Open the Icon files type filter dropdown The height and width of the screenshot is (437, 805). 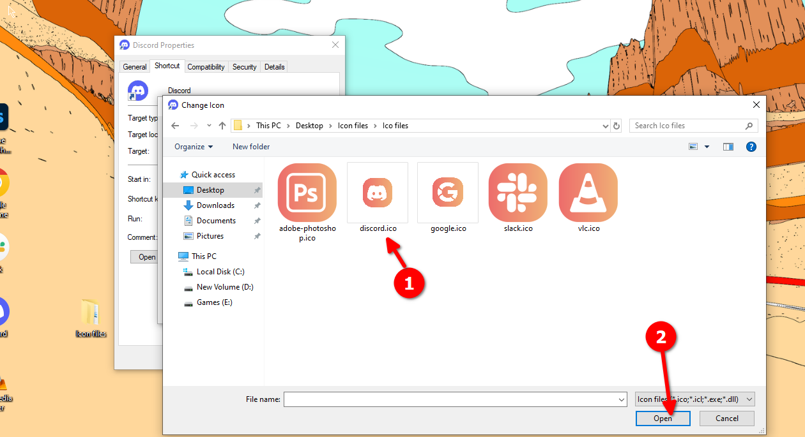point(695,399)
